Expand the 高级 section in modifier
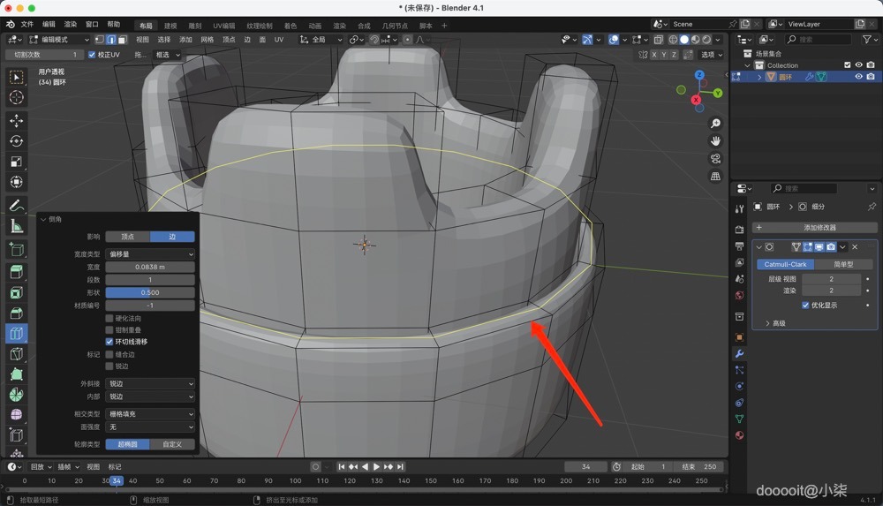The height and width of the screenshot is (506, 883). [774, 323]
